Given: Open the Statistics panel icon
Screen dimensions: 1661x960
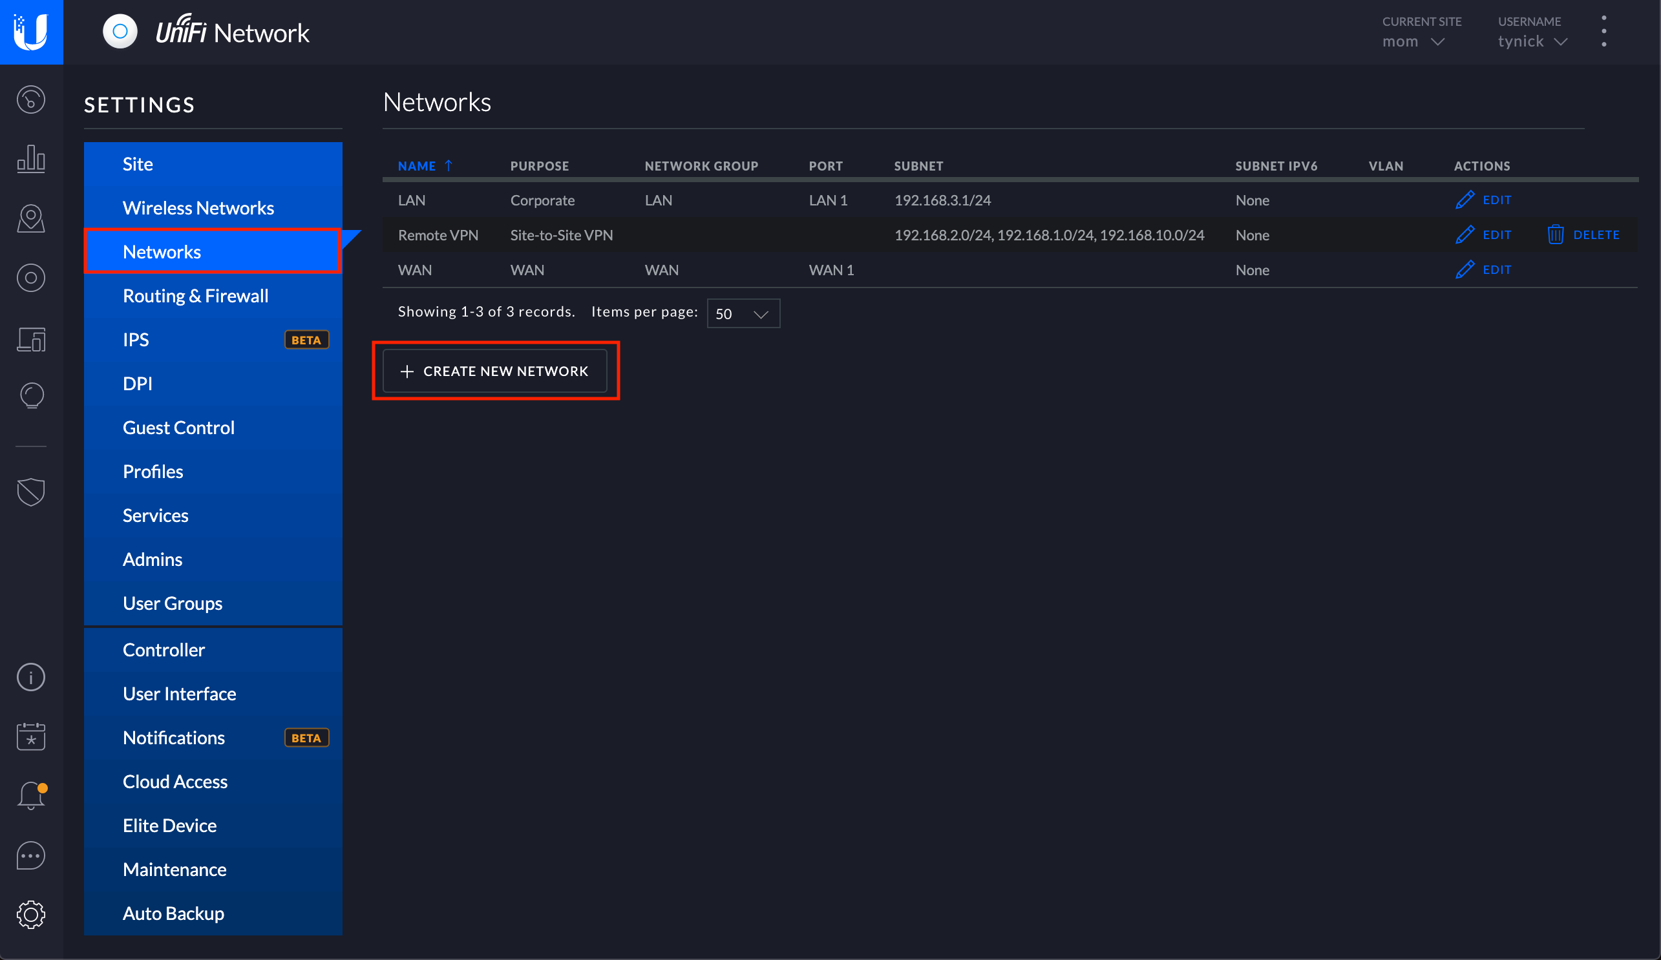Looking at the screenshot, I should [31, 160].
